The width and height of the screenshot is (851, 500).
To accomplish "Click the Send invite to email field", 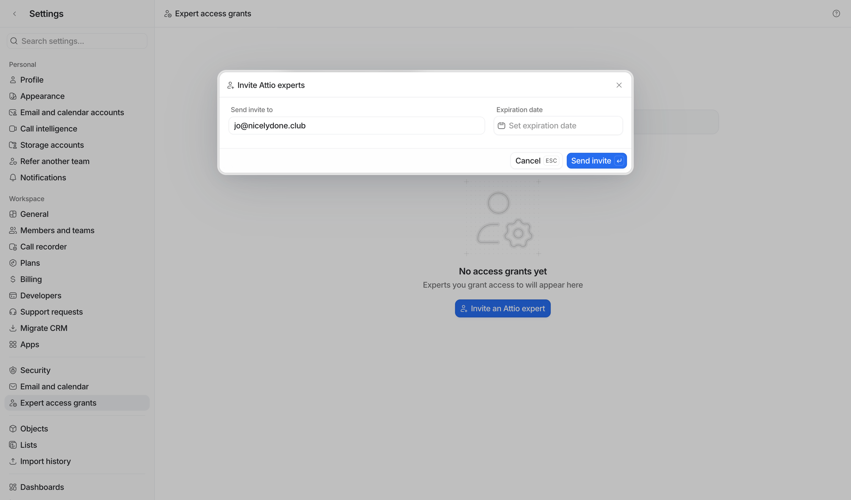I will [356, 126].
